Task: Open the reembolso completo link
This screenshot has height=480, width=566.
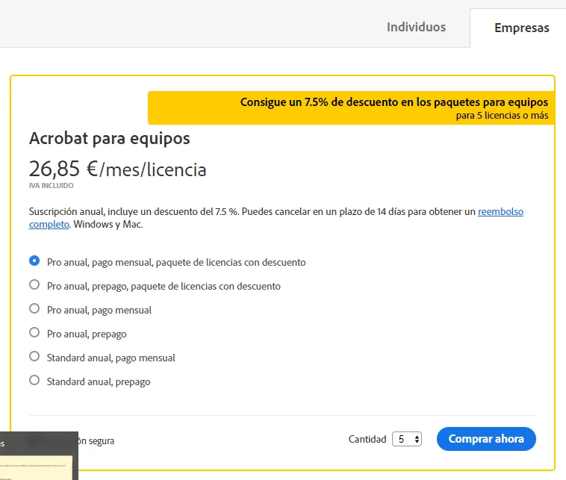Action: pos(500,211)
